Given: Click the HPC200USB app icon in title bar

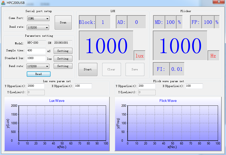Looking at the screenshot, I should click(3, 2).
